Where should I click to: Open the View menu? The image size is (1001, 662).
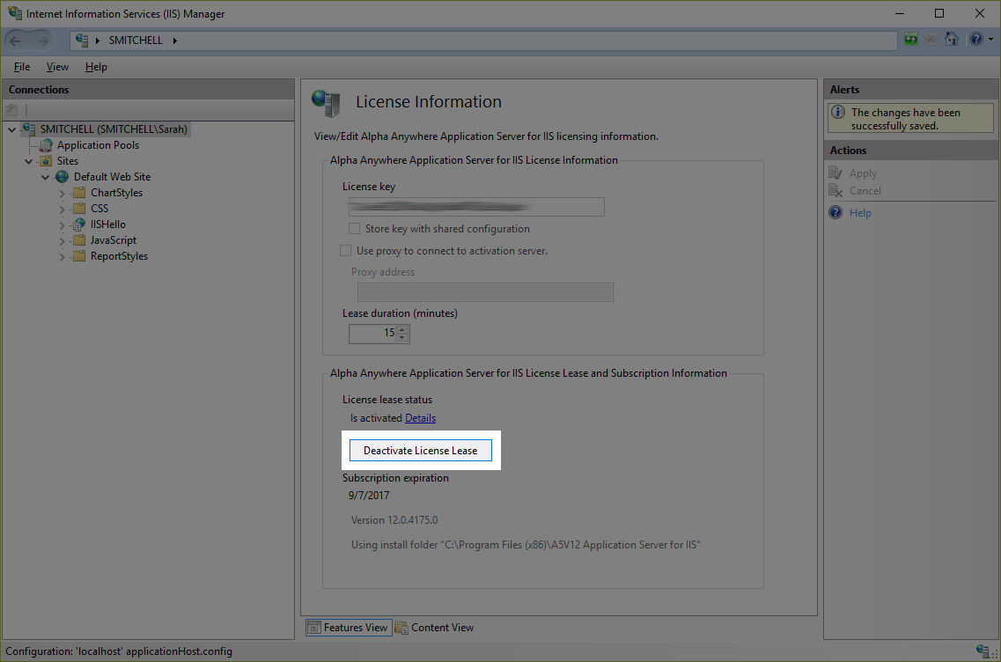(x=57, y=67)
